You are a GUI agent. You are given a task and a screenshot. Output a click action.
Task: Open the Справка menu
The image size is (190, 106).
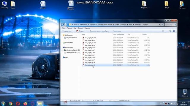point(87,28)
